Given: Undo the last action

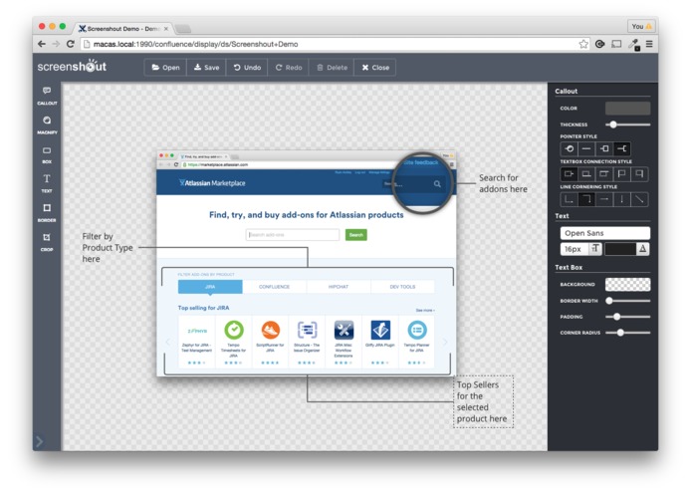Looking at the screenshot, I should point(247,68).
